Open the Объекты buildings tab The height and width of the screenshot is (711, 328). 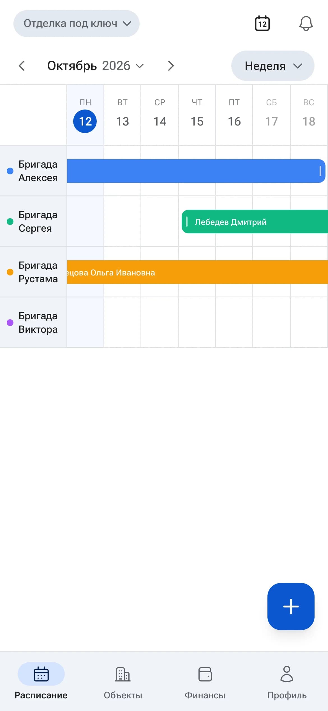123,683
